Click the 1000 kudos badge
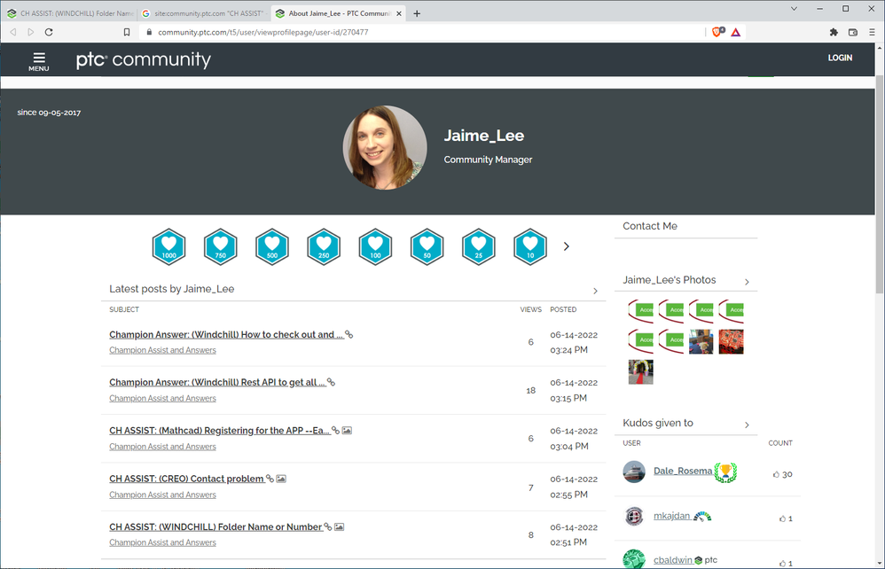 click(x=168, y=246)
